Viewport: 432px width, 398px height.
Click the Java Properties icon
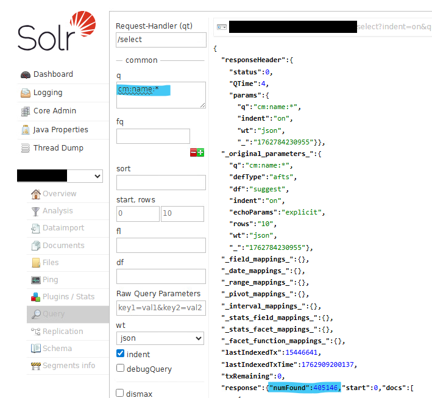(25, 130)
